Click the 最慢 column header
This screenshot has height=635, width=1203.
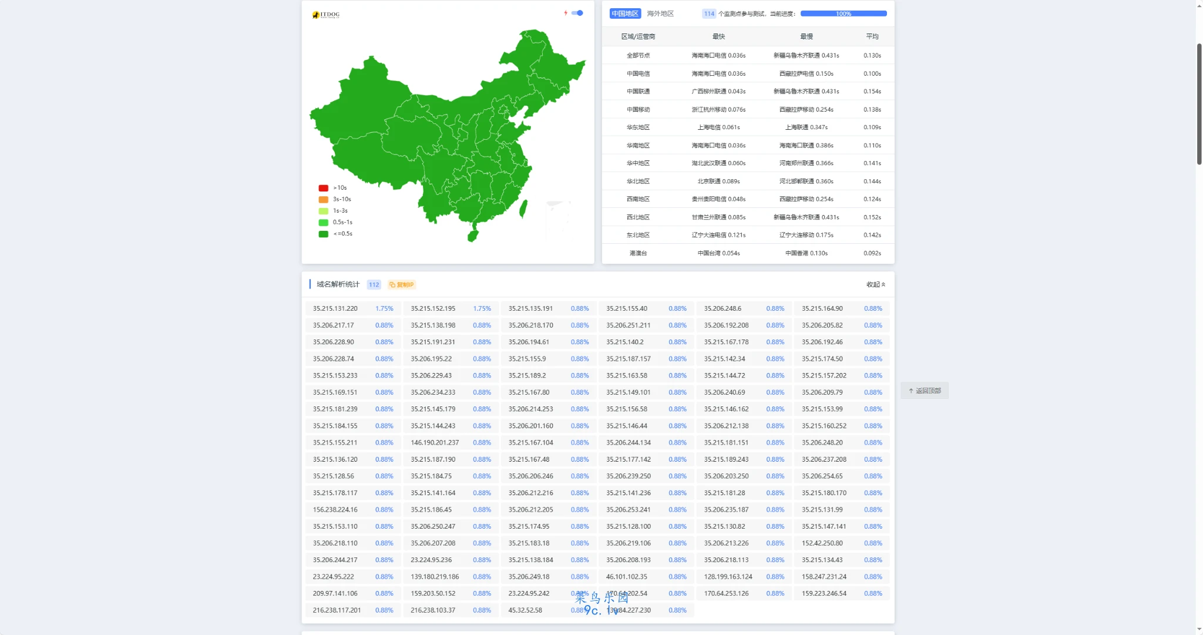(x=806, y=36)
